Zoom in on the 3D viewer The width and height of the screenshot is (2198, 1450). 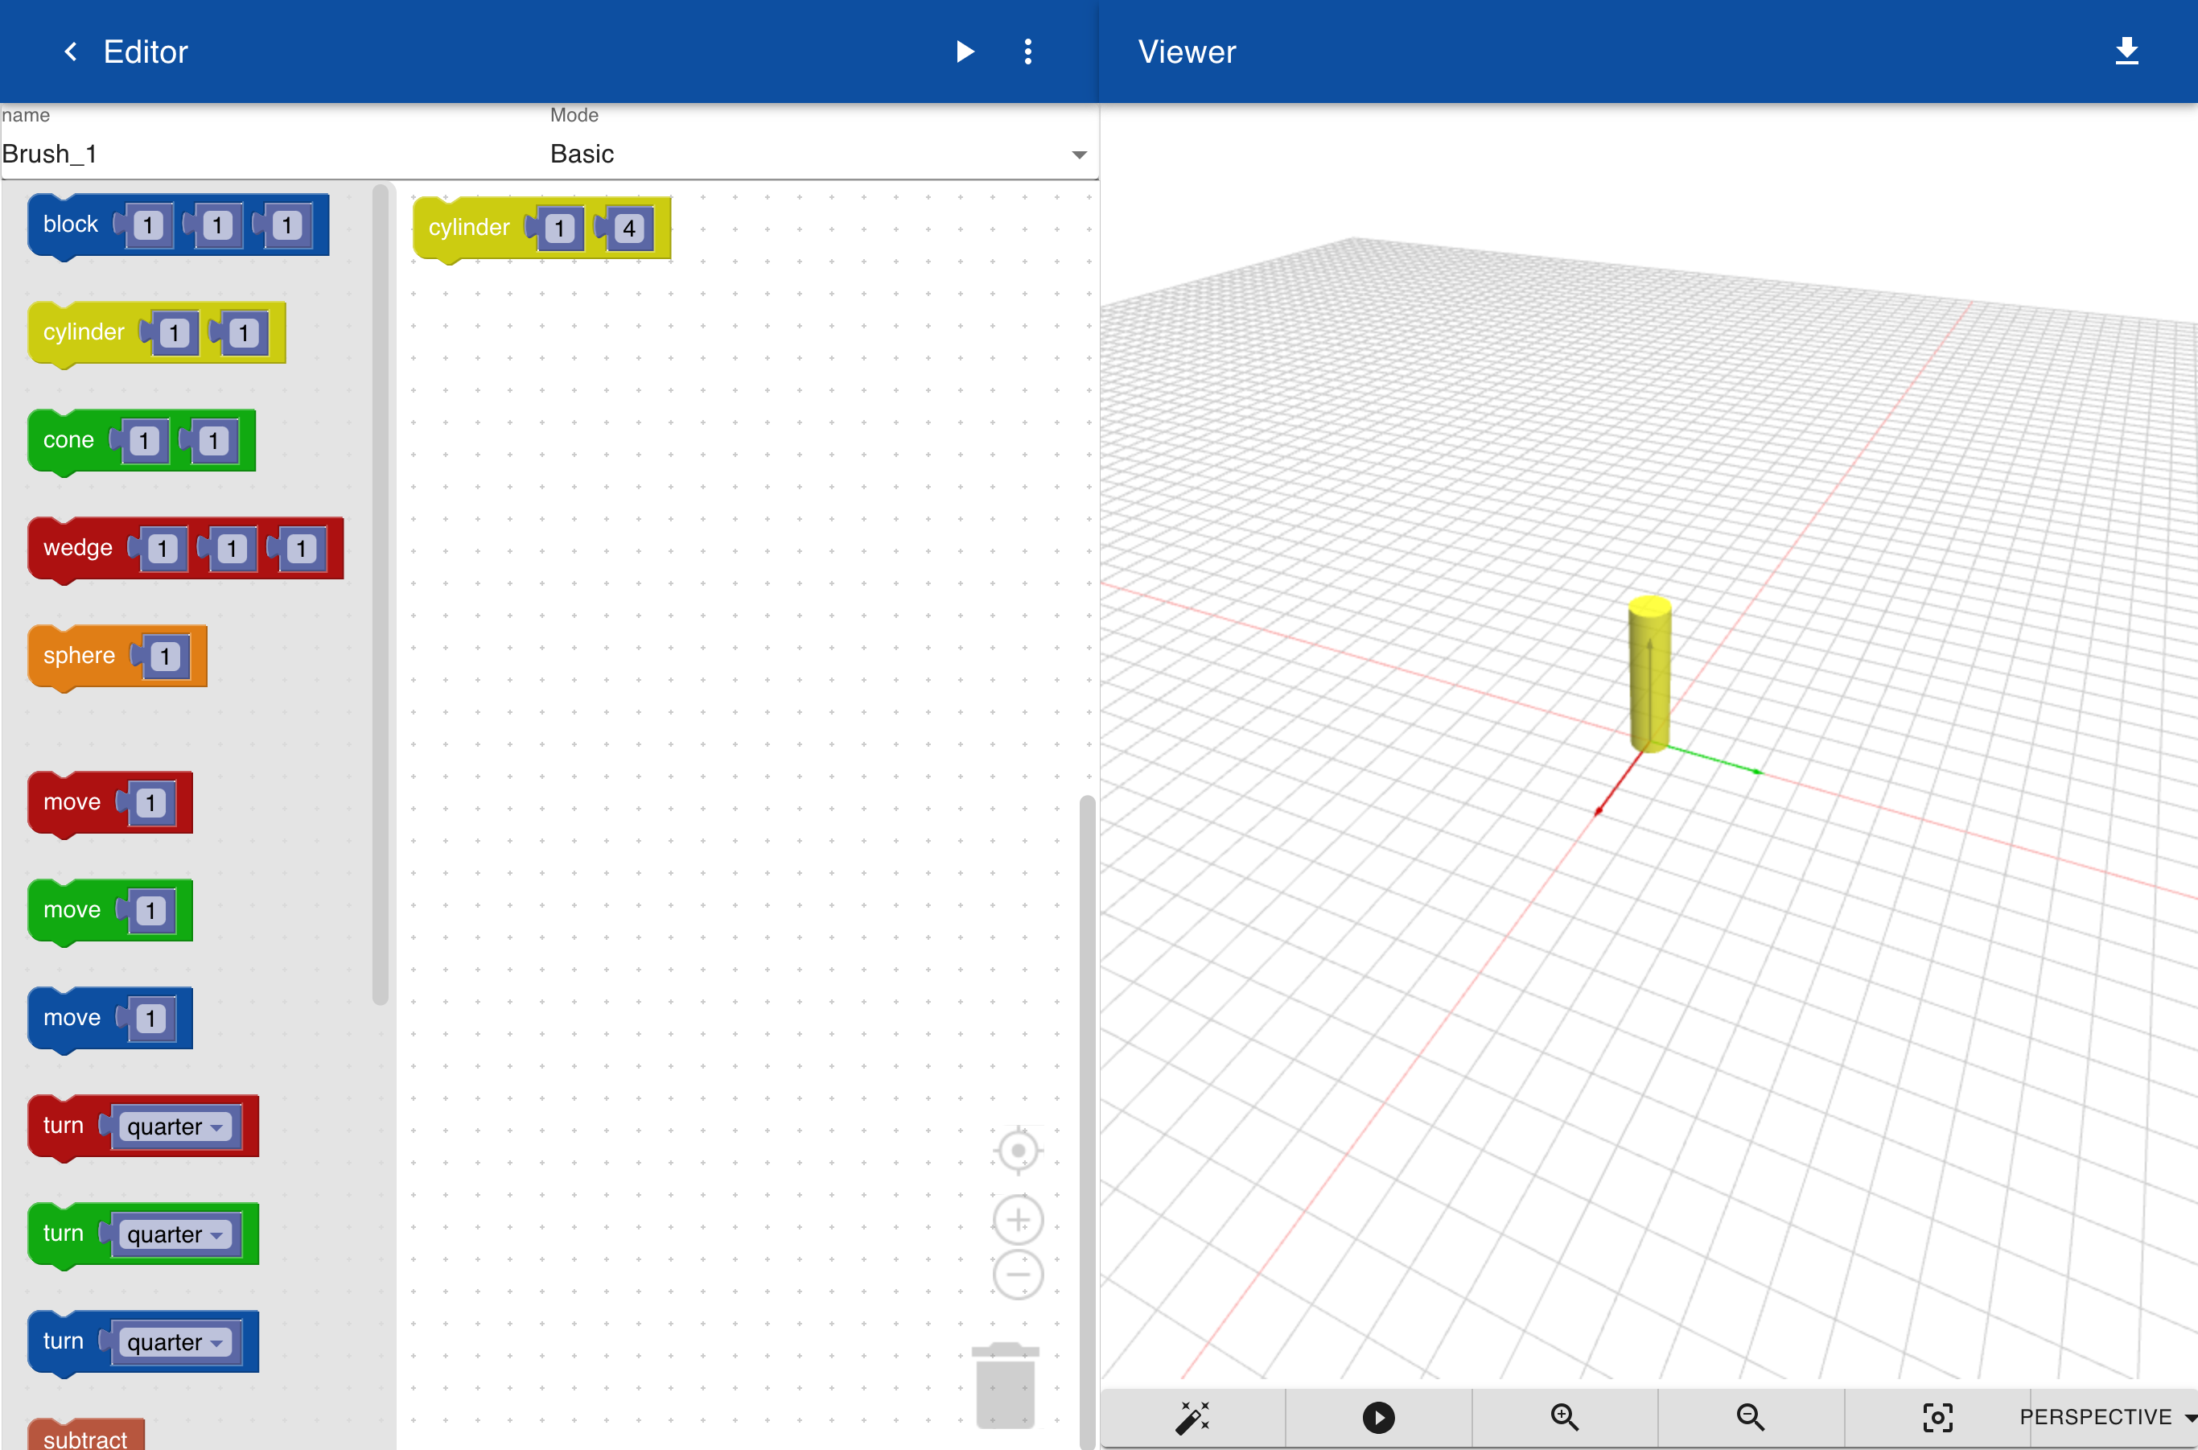tap(1565, 1417)
